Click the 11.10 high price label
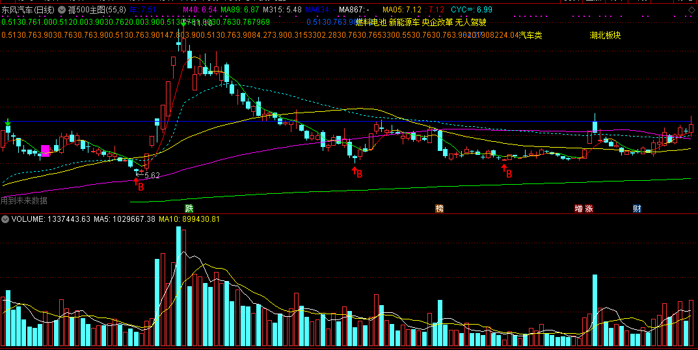698x350 pixels. tap(202, 23)
